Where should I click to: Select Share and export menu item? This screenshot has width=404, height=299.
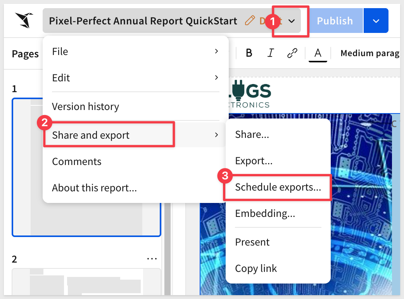pyautogui.click(x=109, y=135)
